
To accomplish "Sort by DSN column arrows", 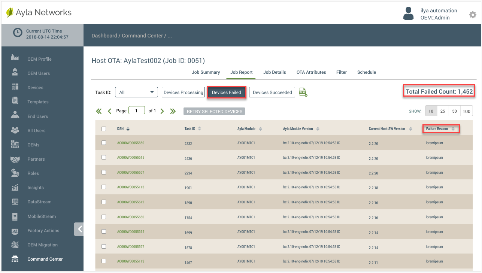I will [128, 129].
